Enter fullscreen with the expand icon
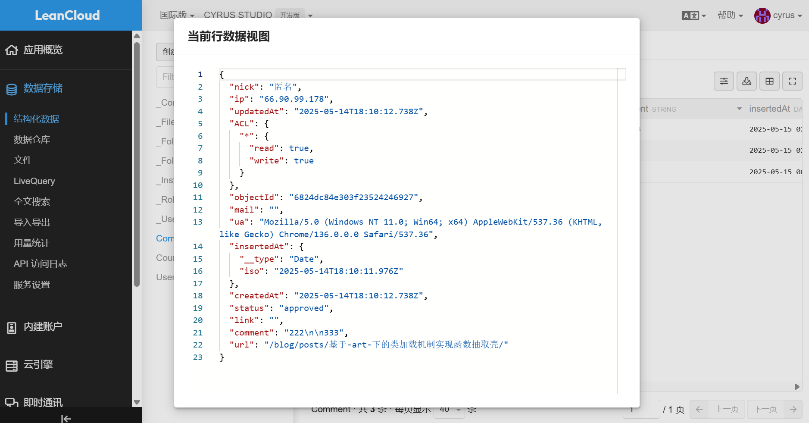Screen dimensions: 809x423 click(x=793, y=81)
